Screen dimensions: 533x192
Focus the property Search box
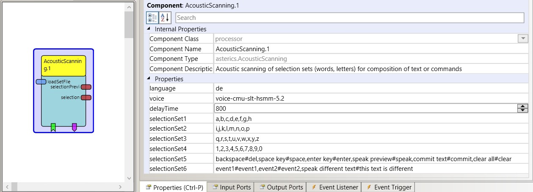350,18
